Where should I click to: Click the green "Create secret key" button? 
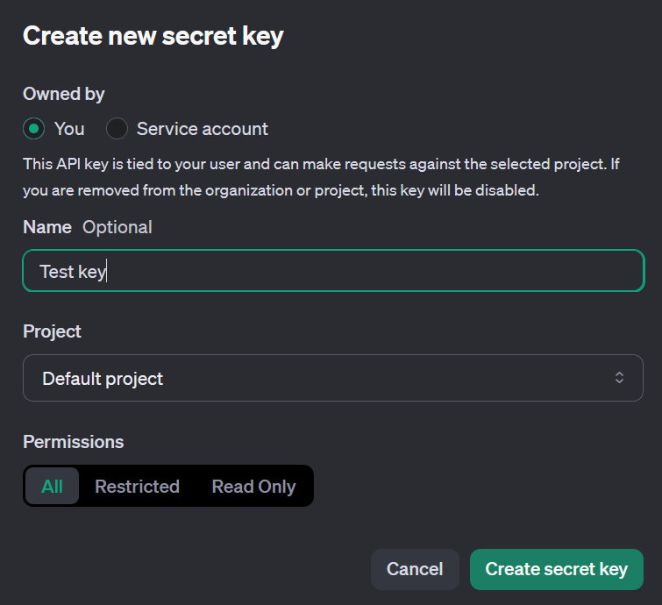pos(556,569)
